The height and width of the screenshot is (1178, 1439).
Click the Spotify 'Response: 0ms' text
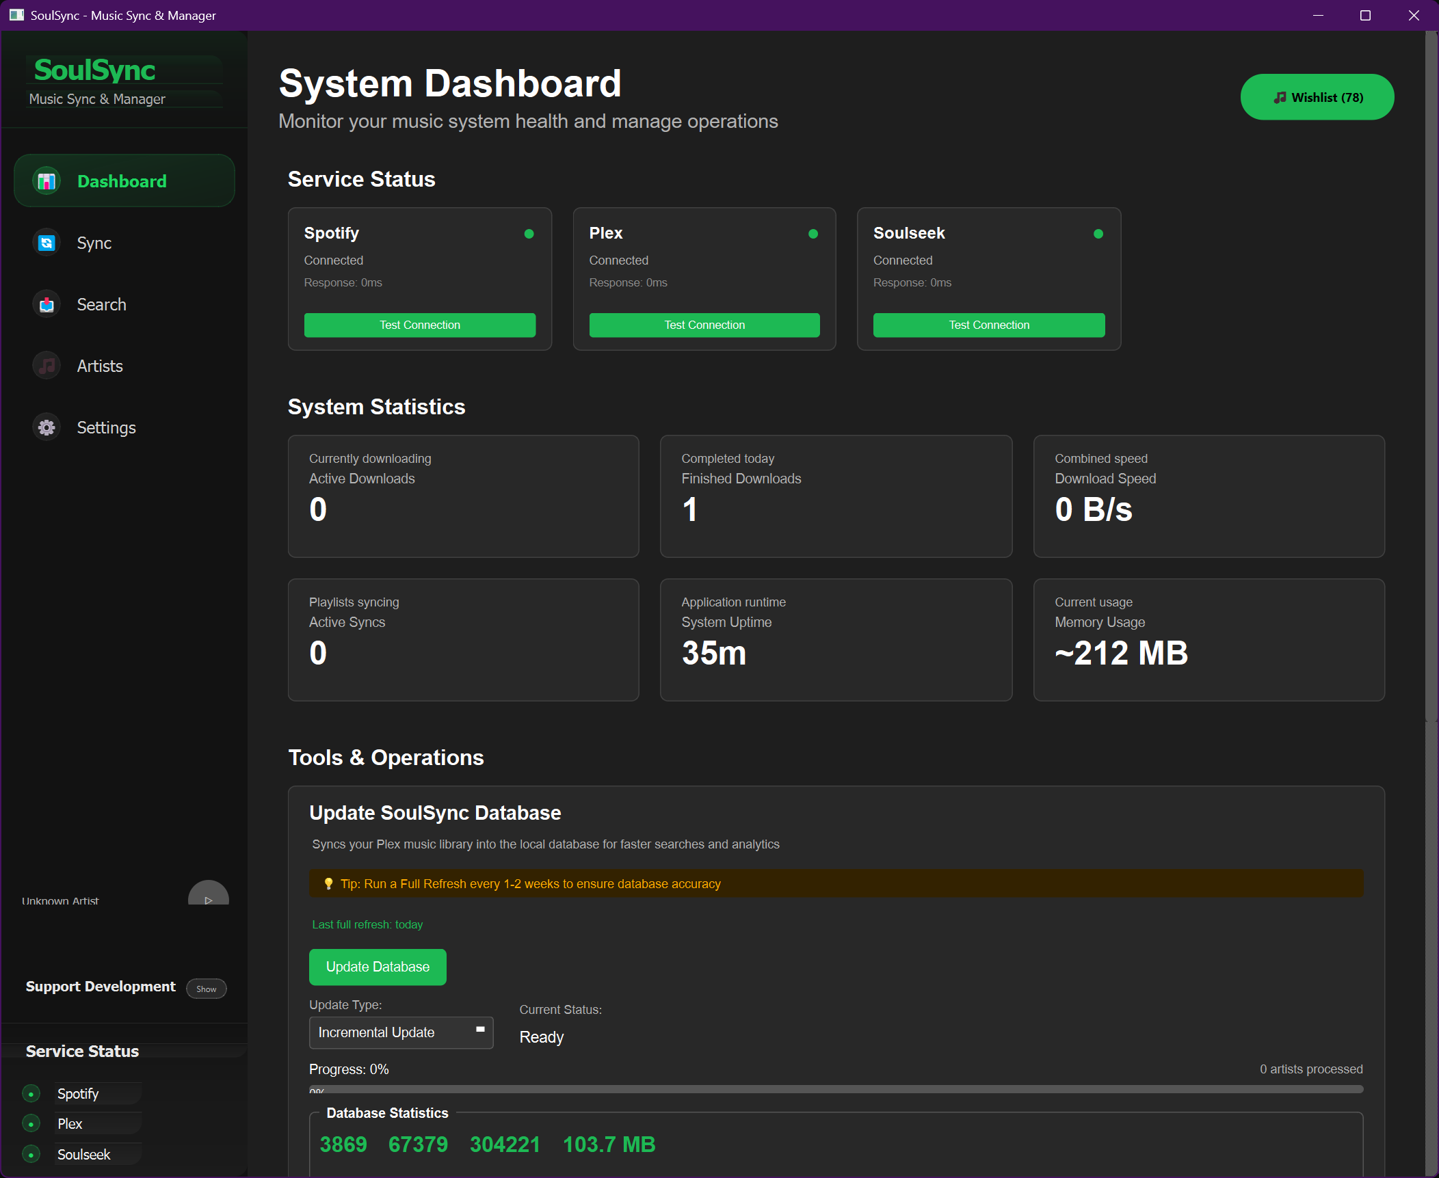coord(343,282)
